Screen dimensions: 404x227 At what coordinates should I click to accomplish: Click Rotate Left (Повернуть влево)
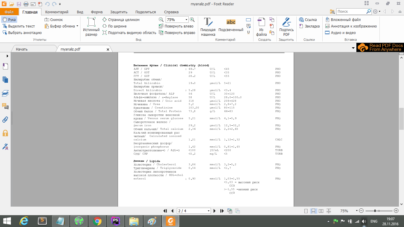pos(176,26)
